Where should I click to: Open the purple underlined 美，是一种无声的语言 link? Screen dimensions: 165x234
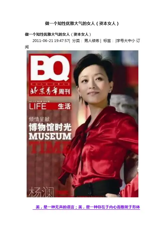(x=86, y=207)
